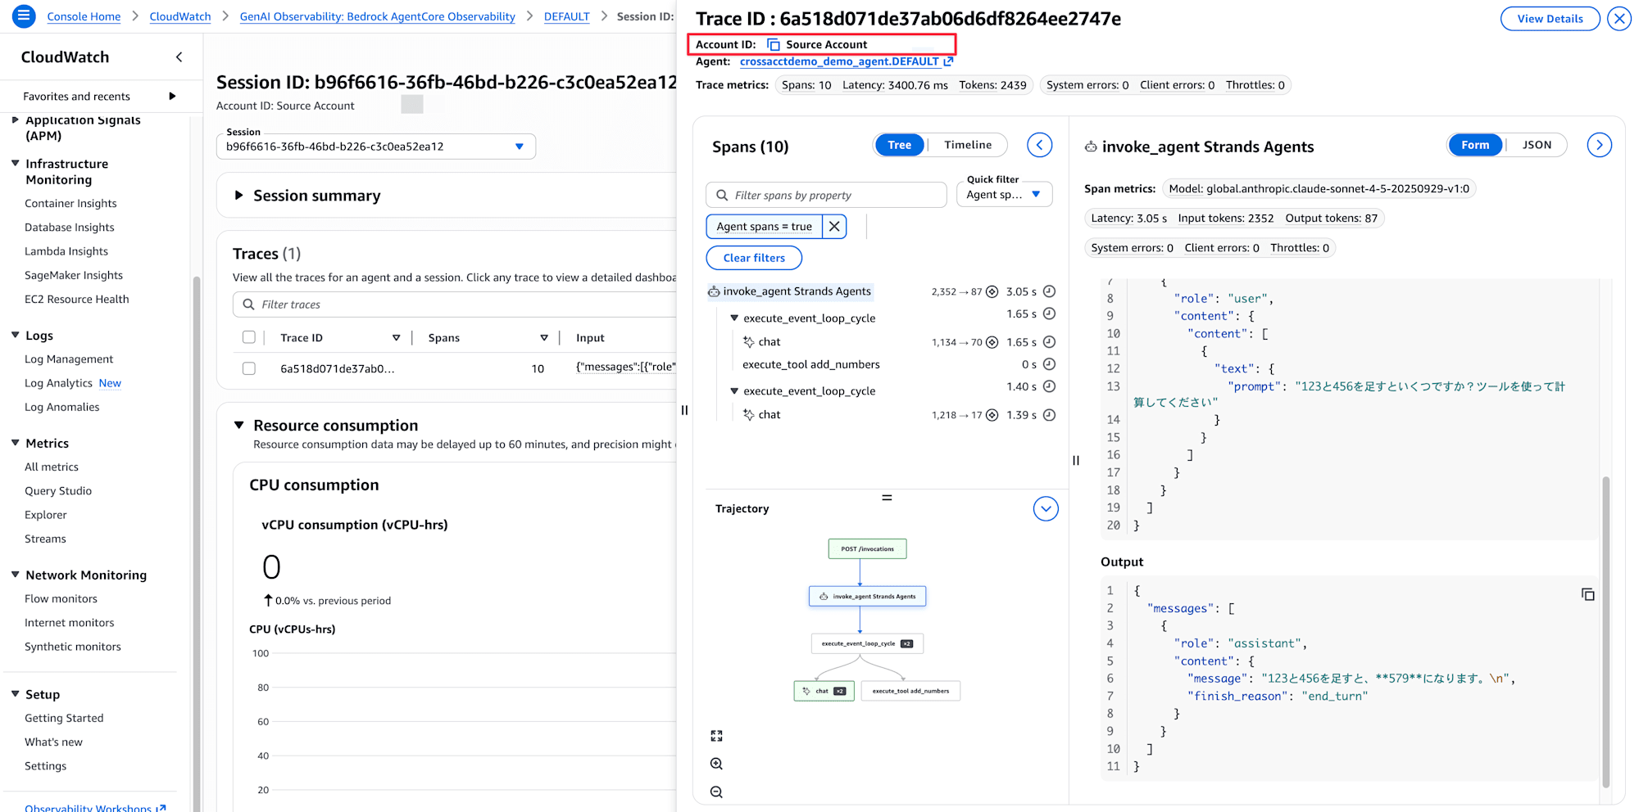Switch span view to JSON

[1537, 145]
